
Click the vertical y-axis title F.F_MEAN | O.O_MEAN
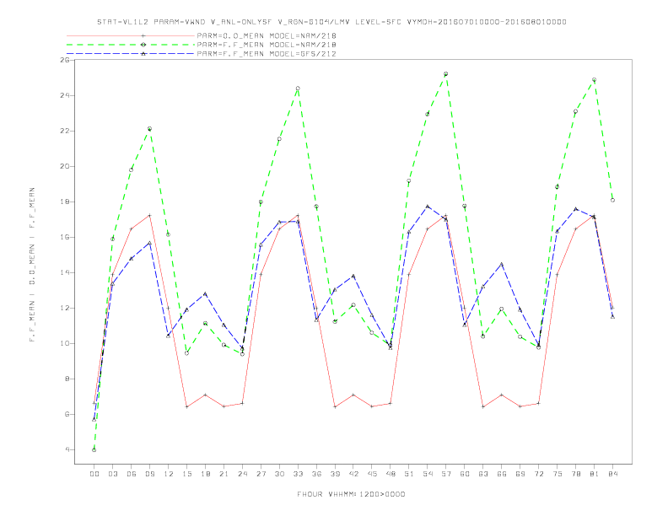pyautogui.click(x=32, y=265)
